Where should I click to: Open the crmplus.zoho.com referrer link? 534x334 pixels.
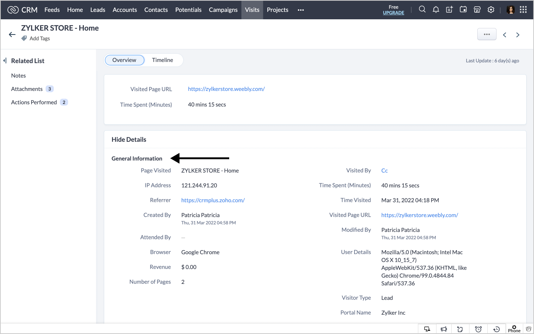213,200
